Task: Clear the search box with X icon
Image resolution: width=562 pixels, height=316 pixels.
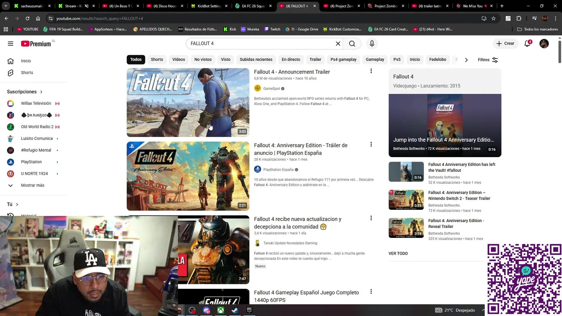Action: pos(338,43)
